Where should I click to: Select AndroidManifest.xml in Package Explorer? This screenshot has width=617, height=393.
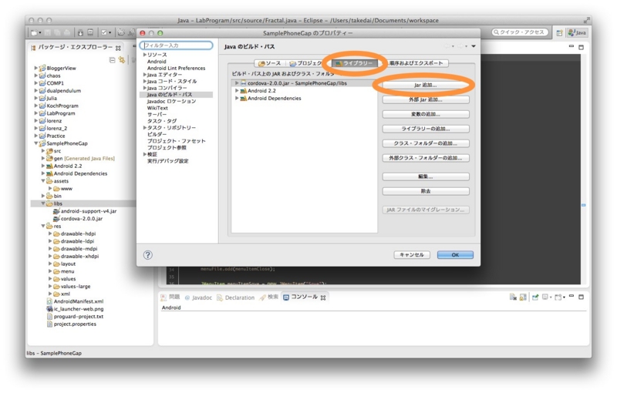[75, 301]
